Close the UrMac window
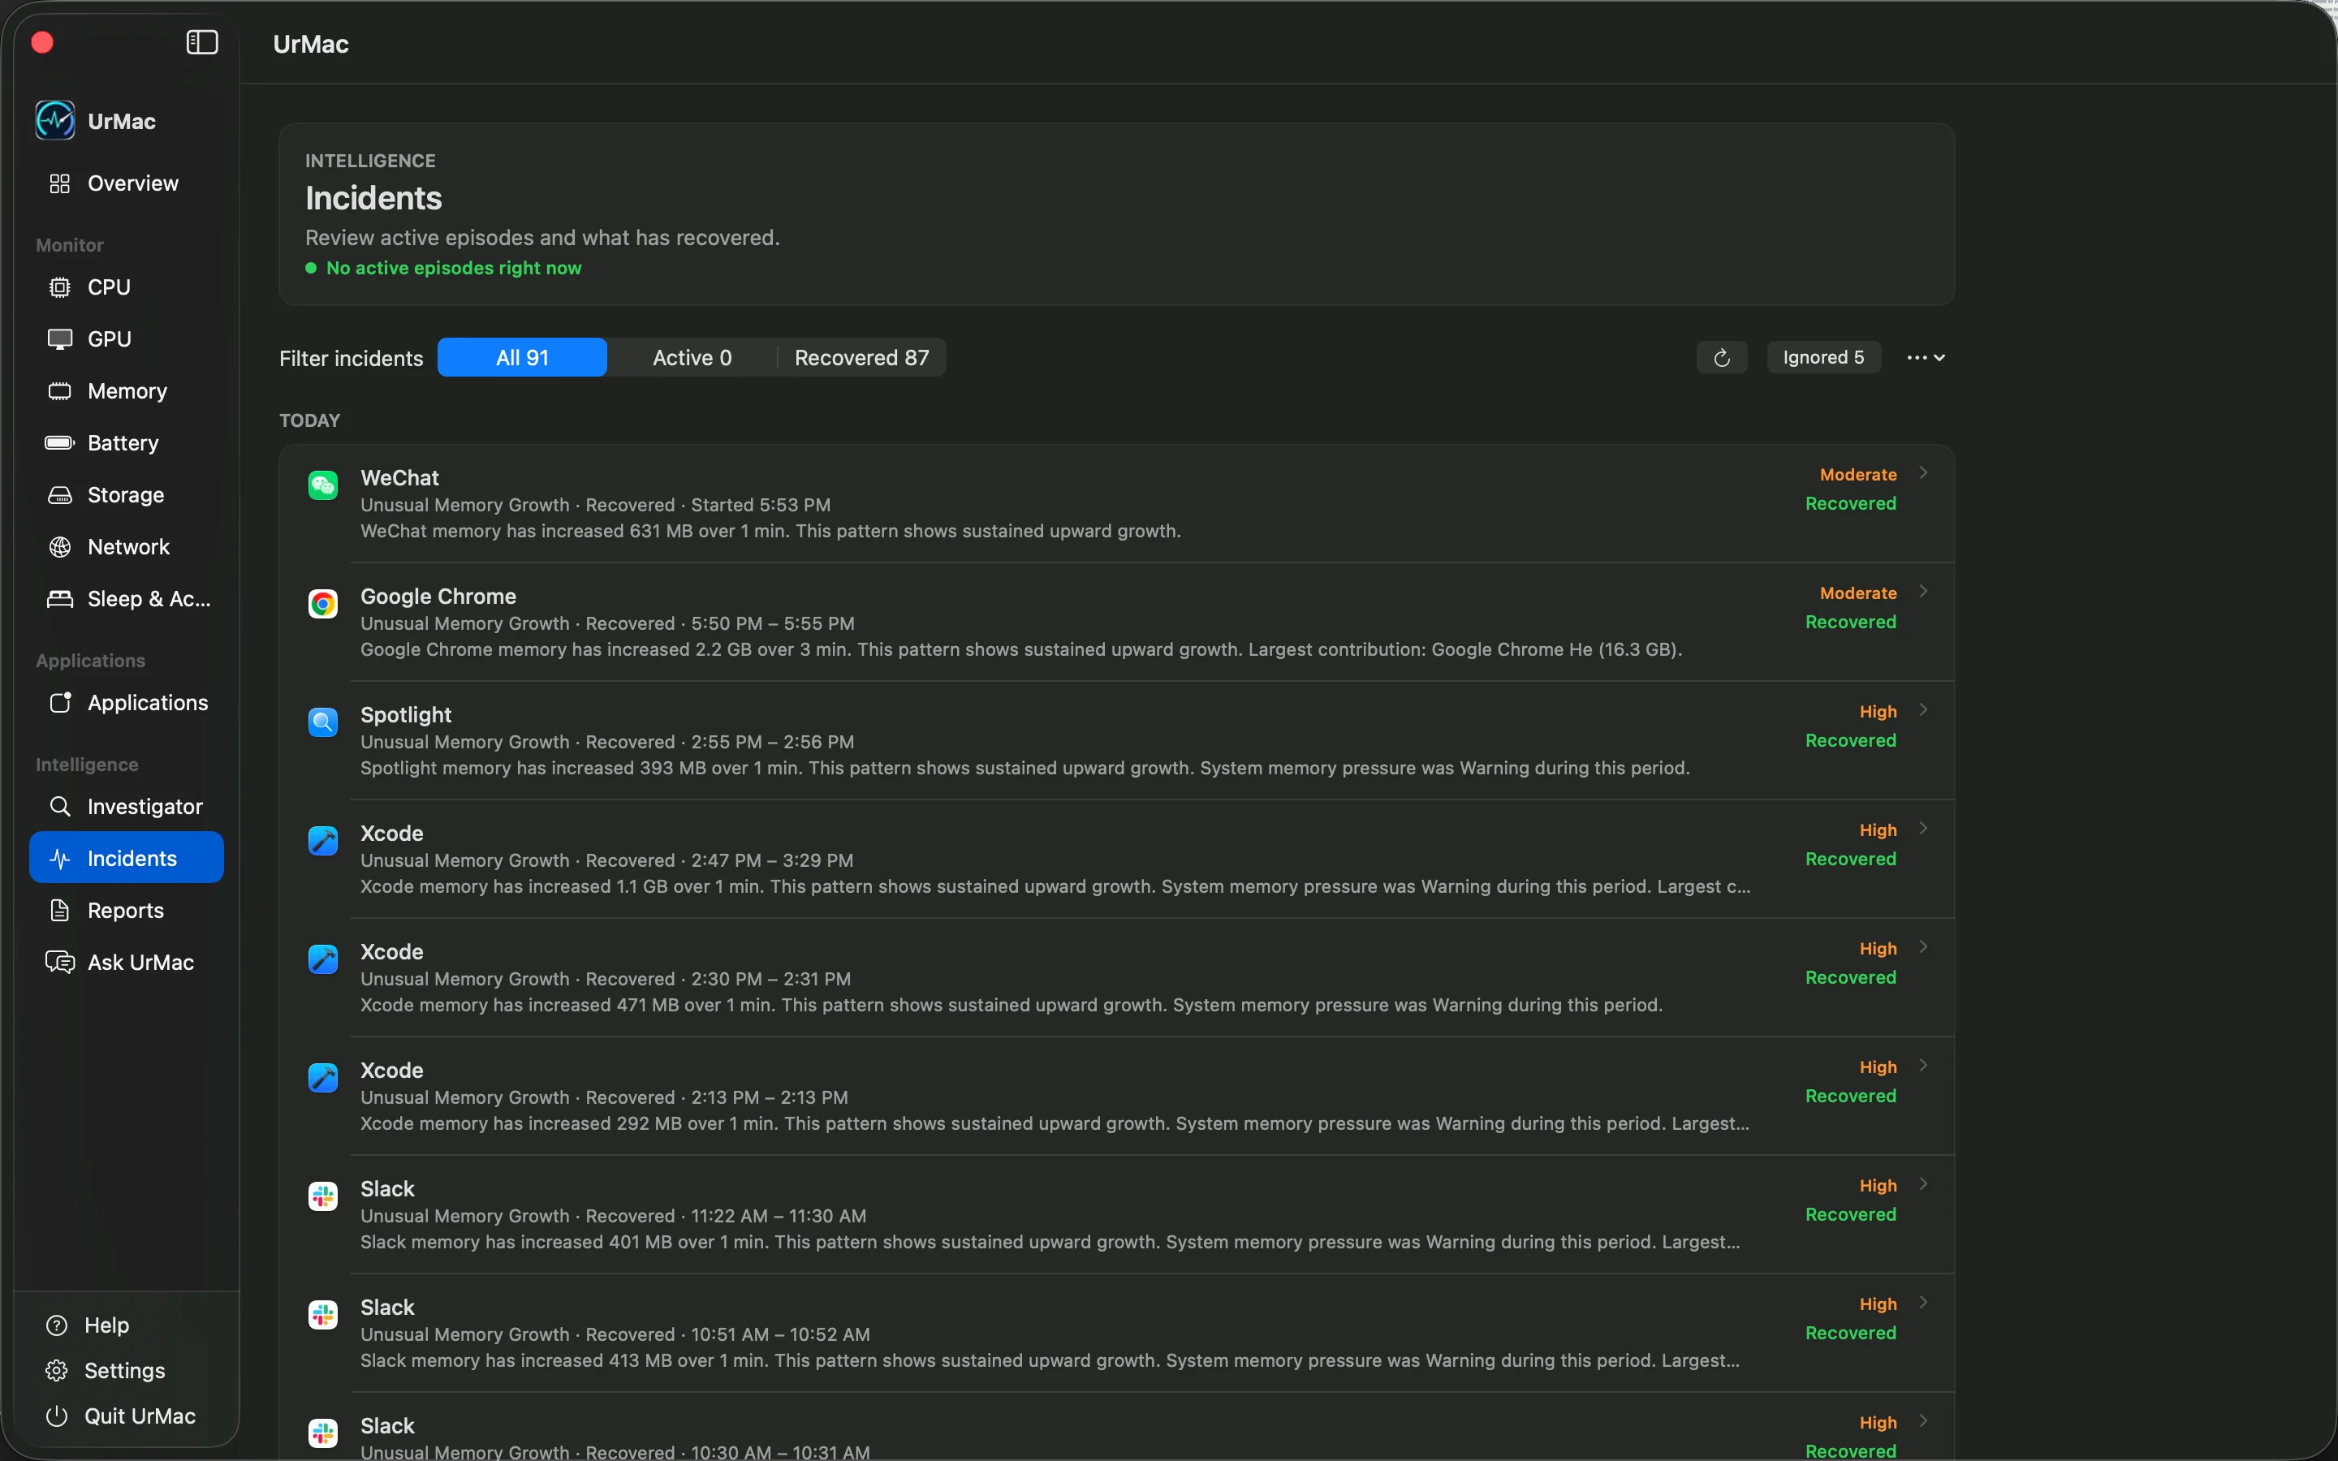The height and width of the screenshot is (1461, 2338). pos(42,42)
